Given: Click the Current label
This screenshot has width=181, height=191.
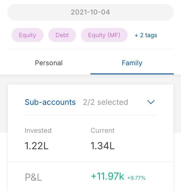Looking at the screenshot, I should (102, 130).
